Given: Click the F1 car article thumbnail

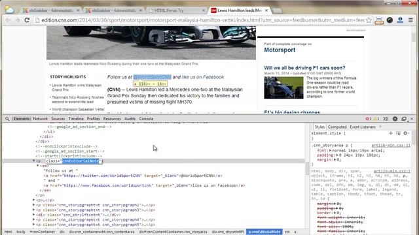Looking at the screenshot, I should [283, 87].
